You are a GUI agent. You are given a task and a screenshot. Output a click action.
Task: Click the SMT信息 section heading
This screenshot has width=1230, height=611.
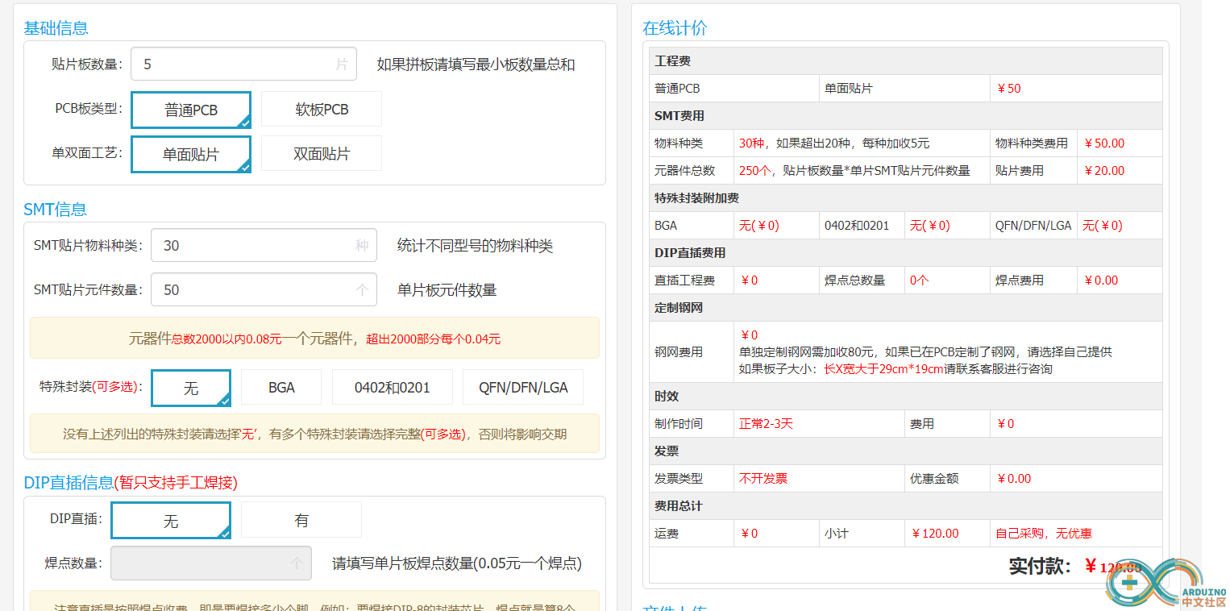coord(55,210)
